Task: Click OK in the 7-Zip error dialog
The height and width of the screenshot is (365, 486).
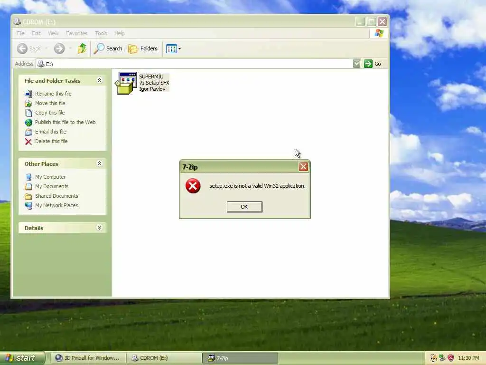Action: tap(244, 207)
